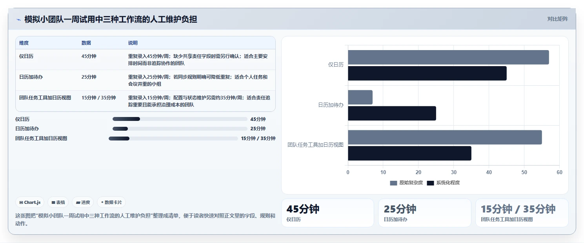Click the 数据 column header
Image resolution: width=584 pixels, height=243 pixels.
86,43
